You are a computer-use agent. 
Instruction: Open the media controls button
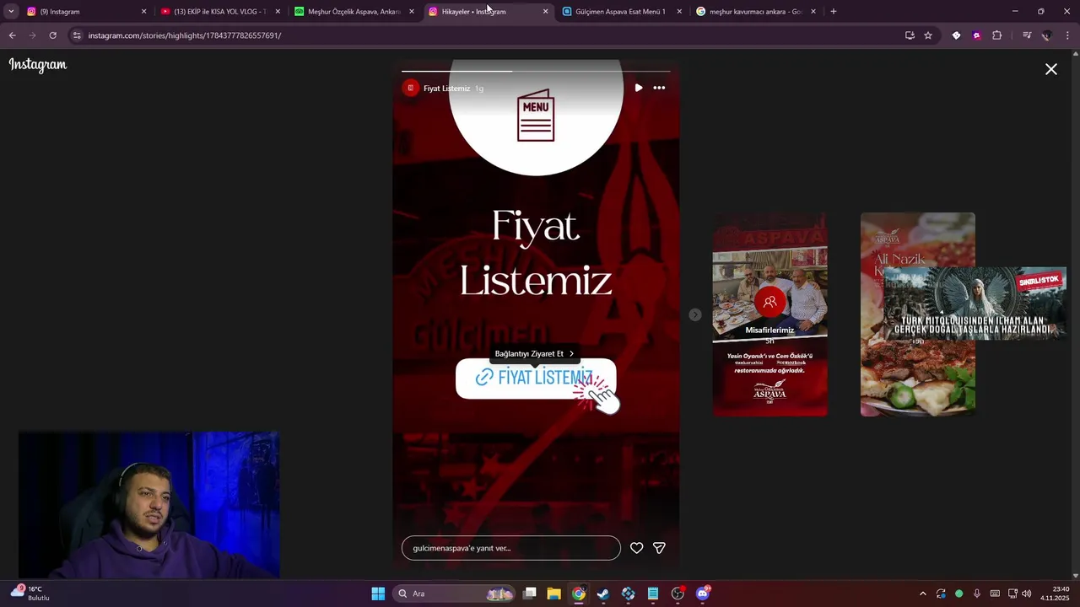point(1027,35)
